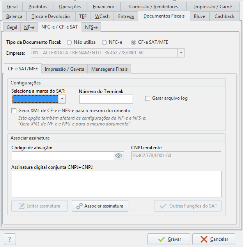The height and width of the screenshot is (247, 243).
Task: Select the TEF tab
Action: 83,16
